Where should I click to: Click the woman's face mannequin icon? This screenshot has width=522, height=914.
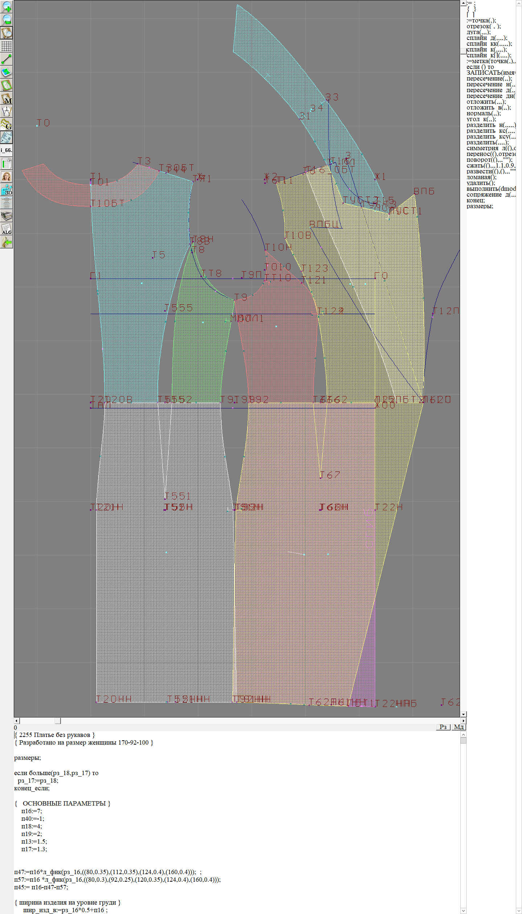click(x=7, y=177)
